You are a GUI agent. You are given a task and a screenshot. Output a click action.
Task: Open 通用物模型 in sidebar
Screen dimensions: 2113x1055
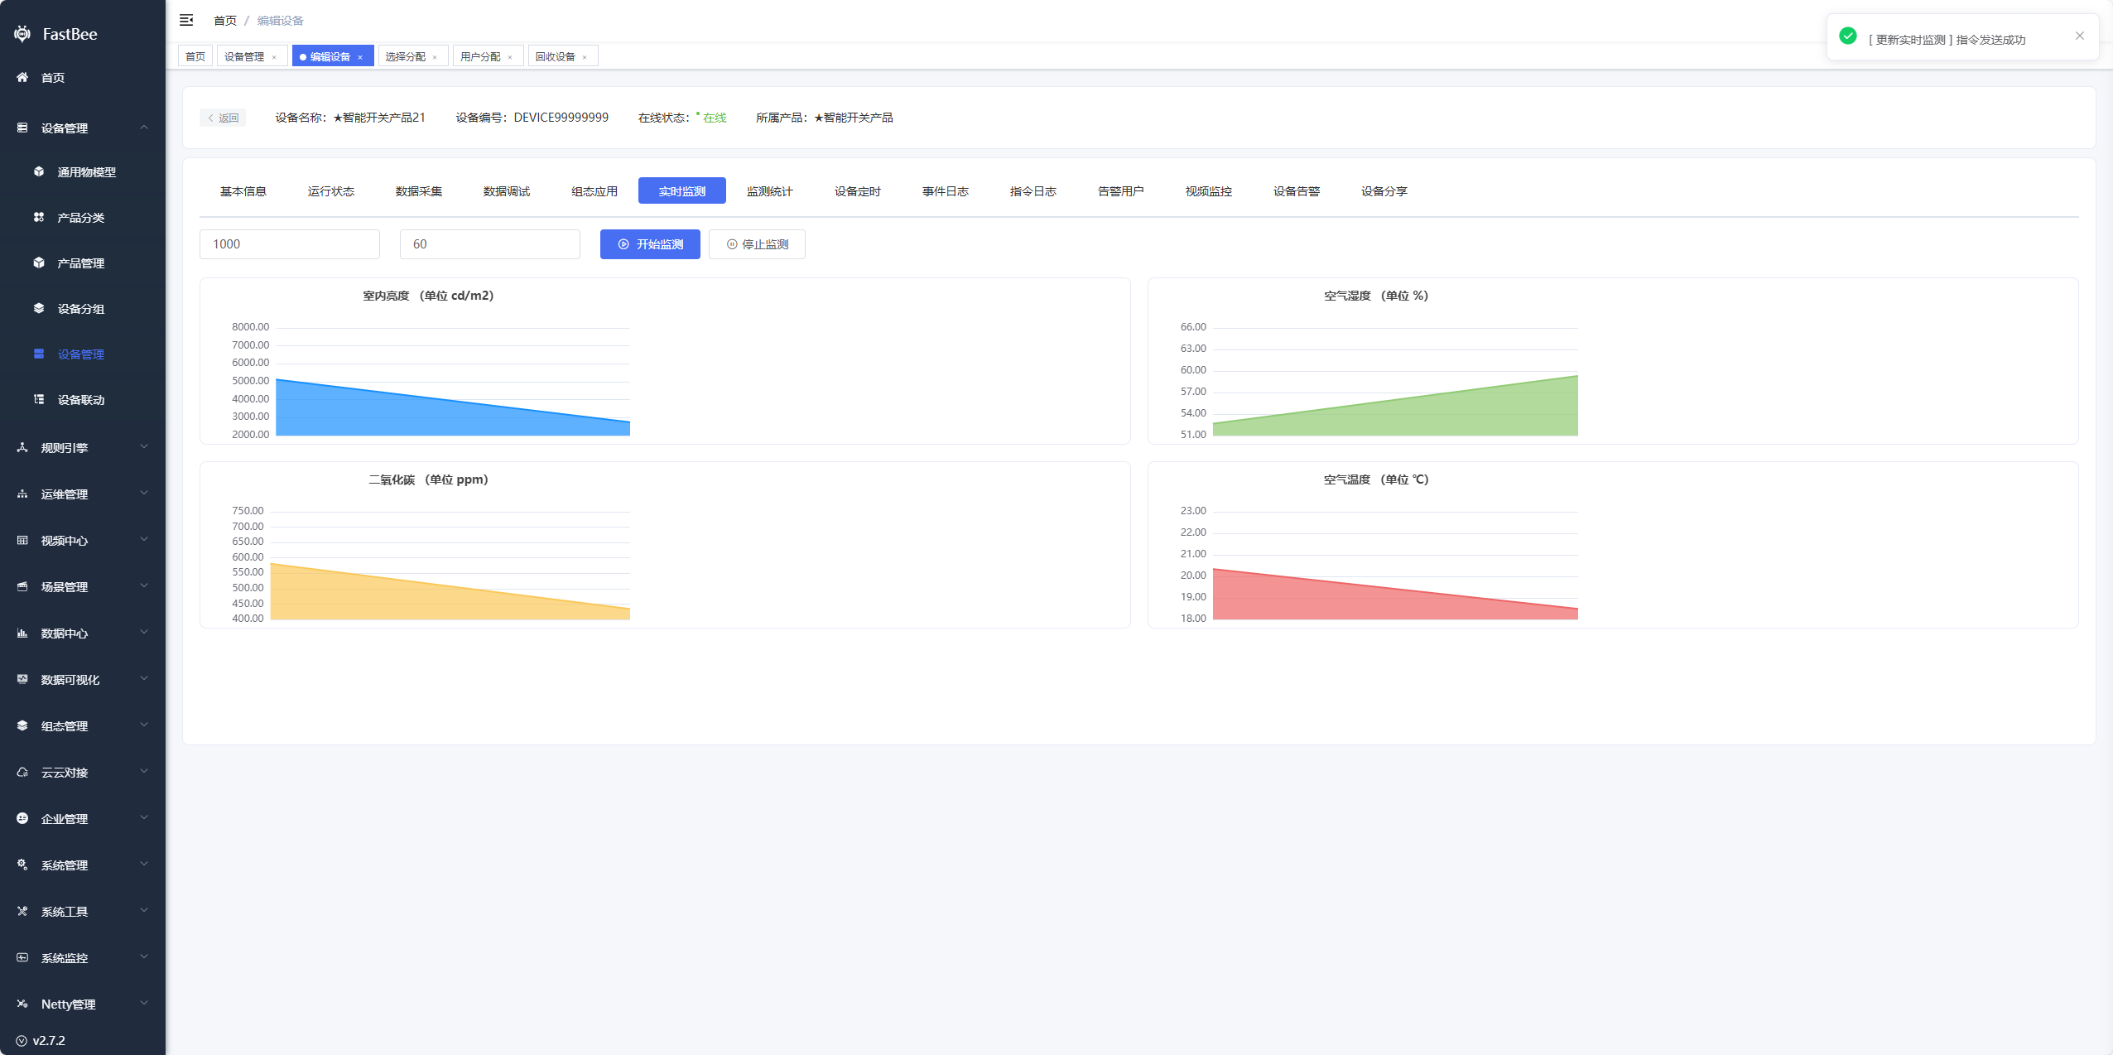tap(86, 172)
